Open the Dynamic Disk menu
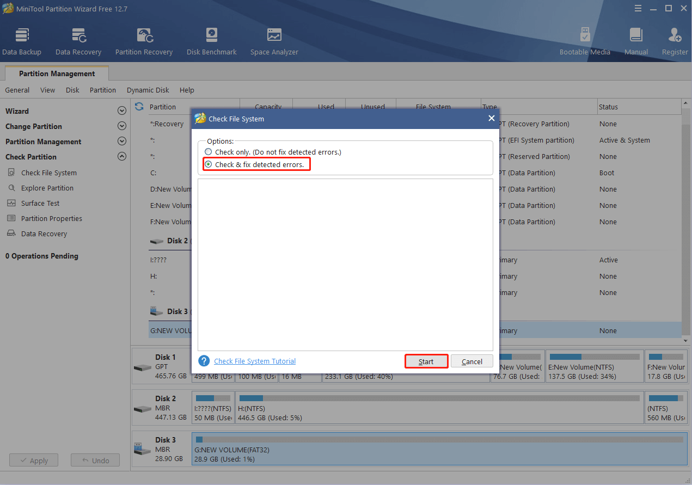Image resolution: width=692 pixels, height=485 pixels. (148, 90)
